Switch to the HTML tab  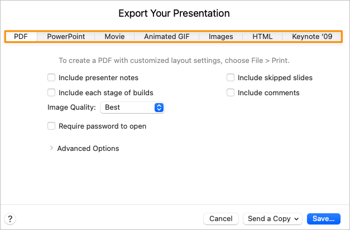[x=262, y=37]
